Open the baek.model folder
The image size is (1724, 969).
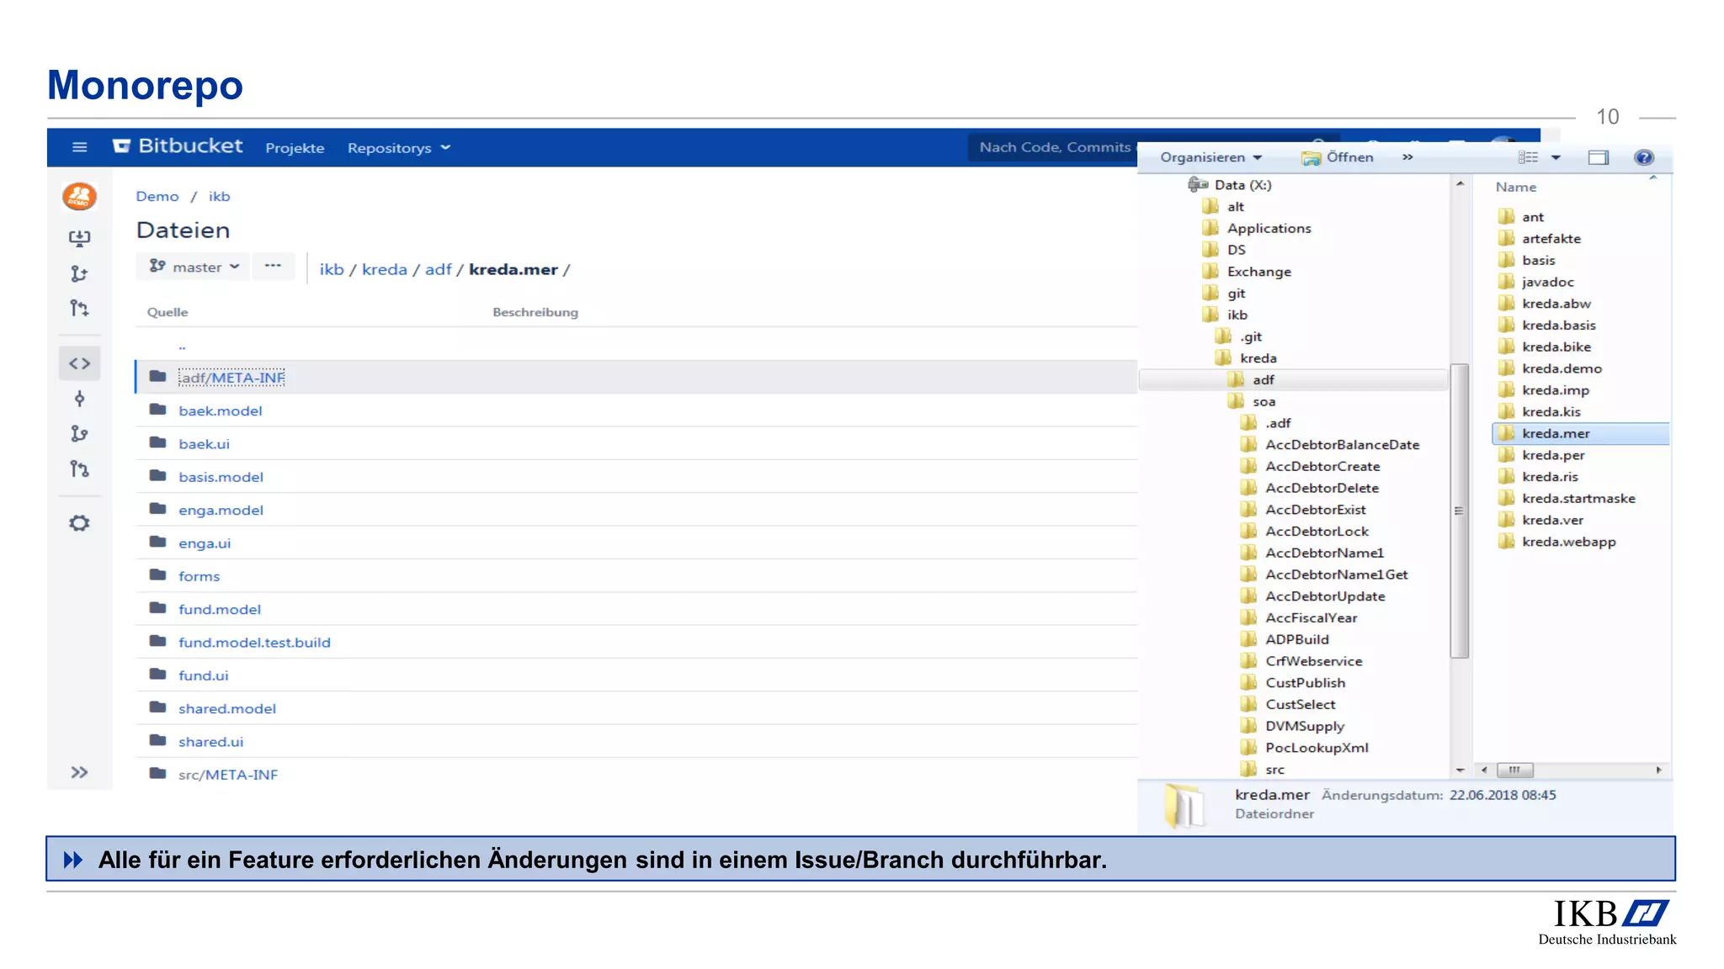(x=221, y=410)
